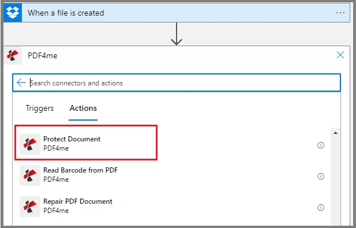Select Read Barcode from PDF action
This screenshot has width=356, height=228.
[171, 175]
